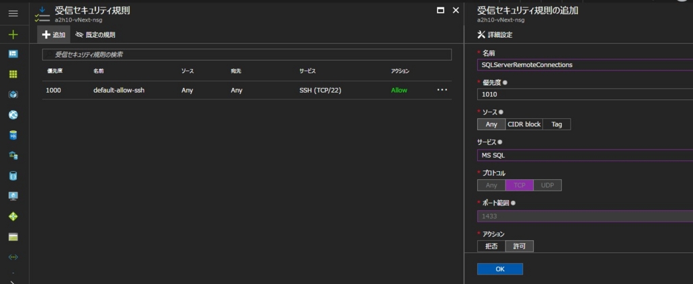This screenshot has height=284, width=693.
Task: Open Virtual machines monitor icon
Action: [x=14, y=196]
